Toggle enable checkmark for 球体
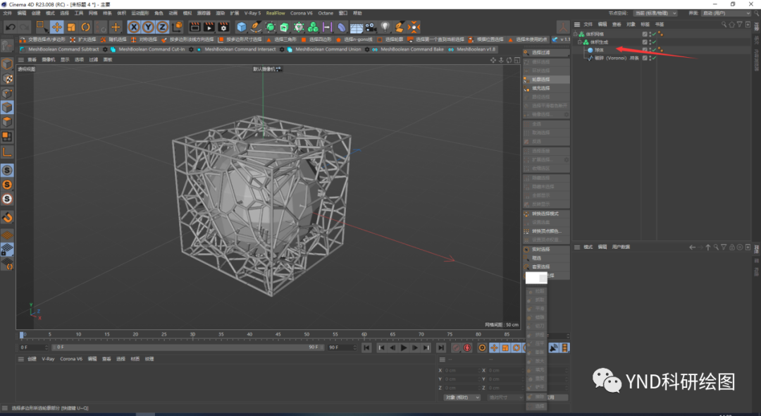761x416 pixels. 654,50
